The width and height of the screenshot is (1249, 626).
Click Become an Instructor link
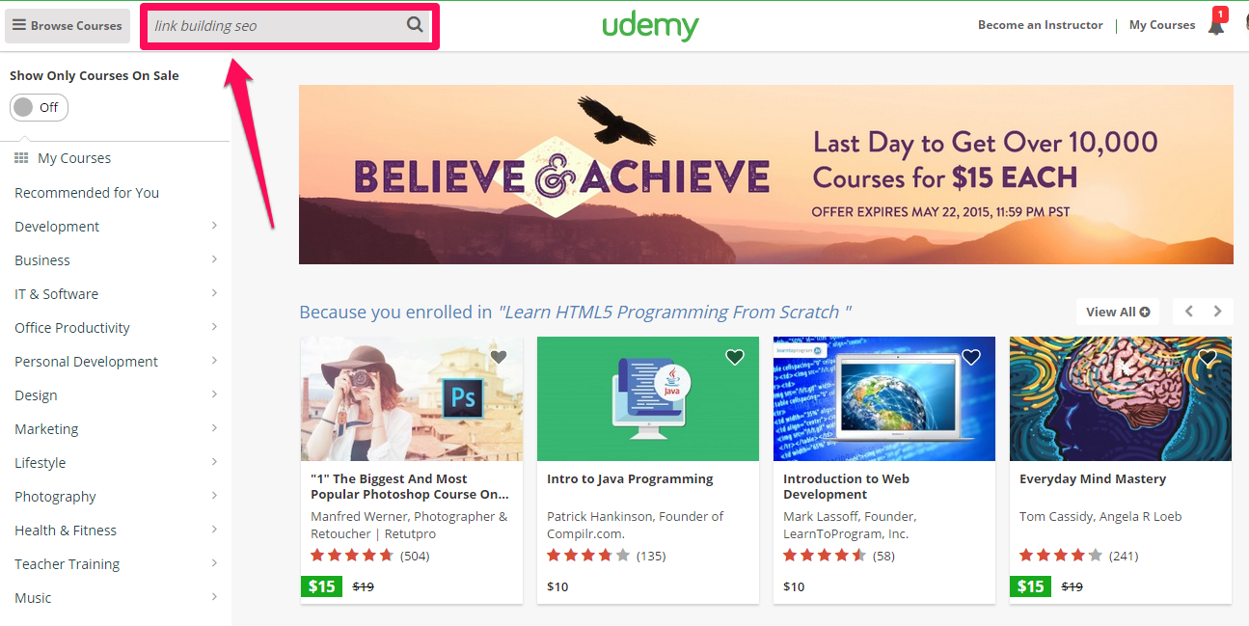click(1040, 25)
